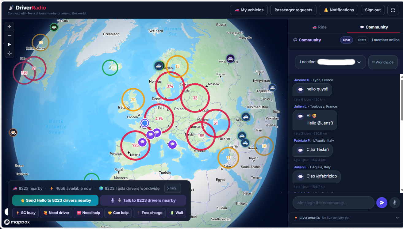
Task: Click the mapbox logo link
Action: coord(17,222)
